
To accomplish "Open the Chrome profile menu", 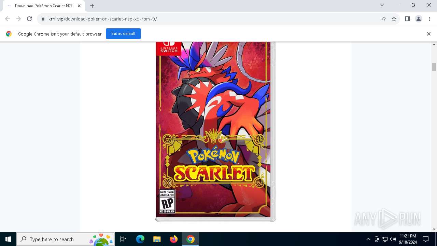I will pos(419,19).
